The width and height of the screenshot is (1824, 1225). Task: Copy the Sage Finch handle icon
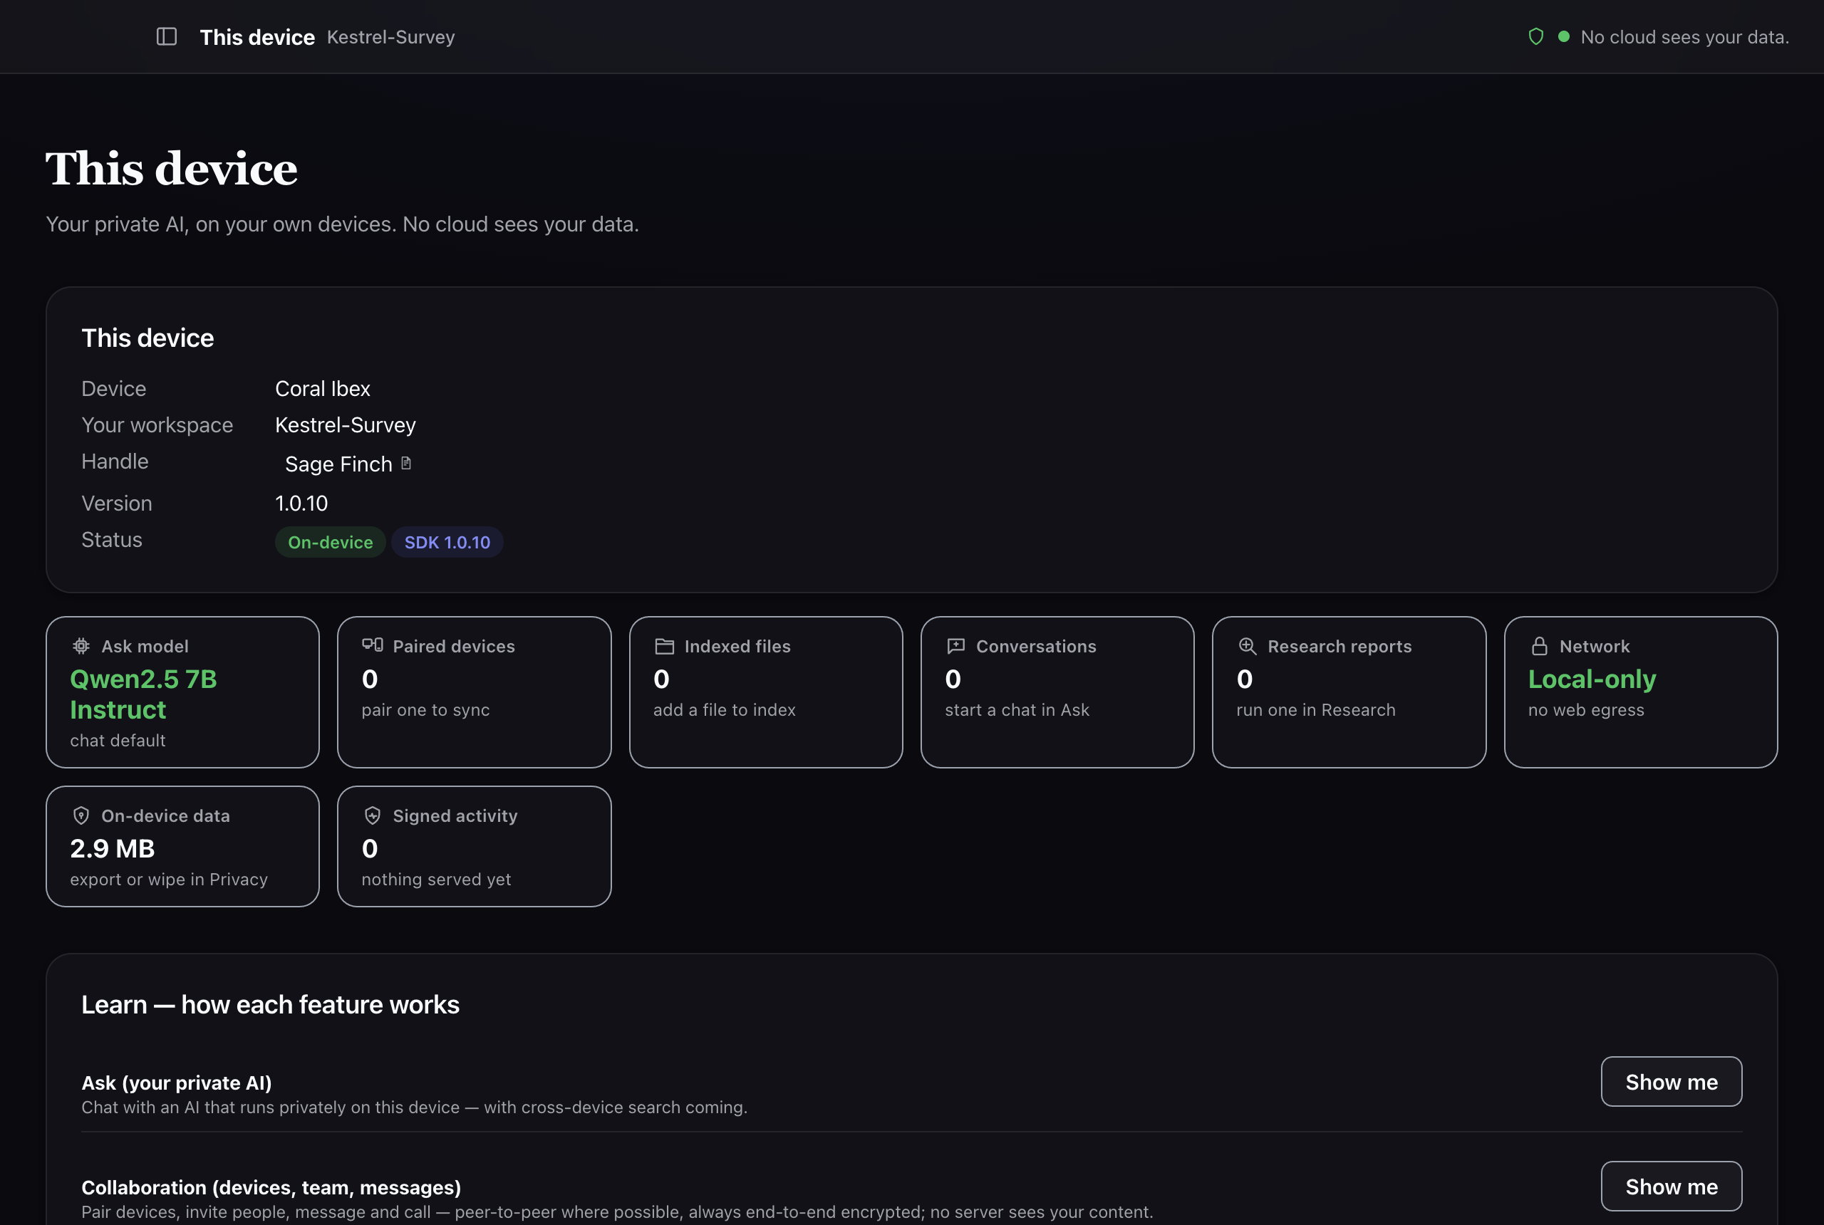tap(406, 463)
